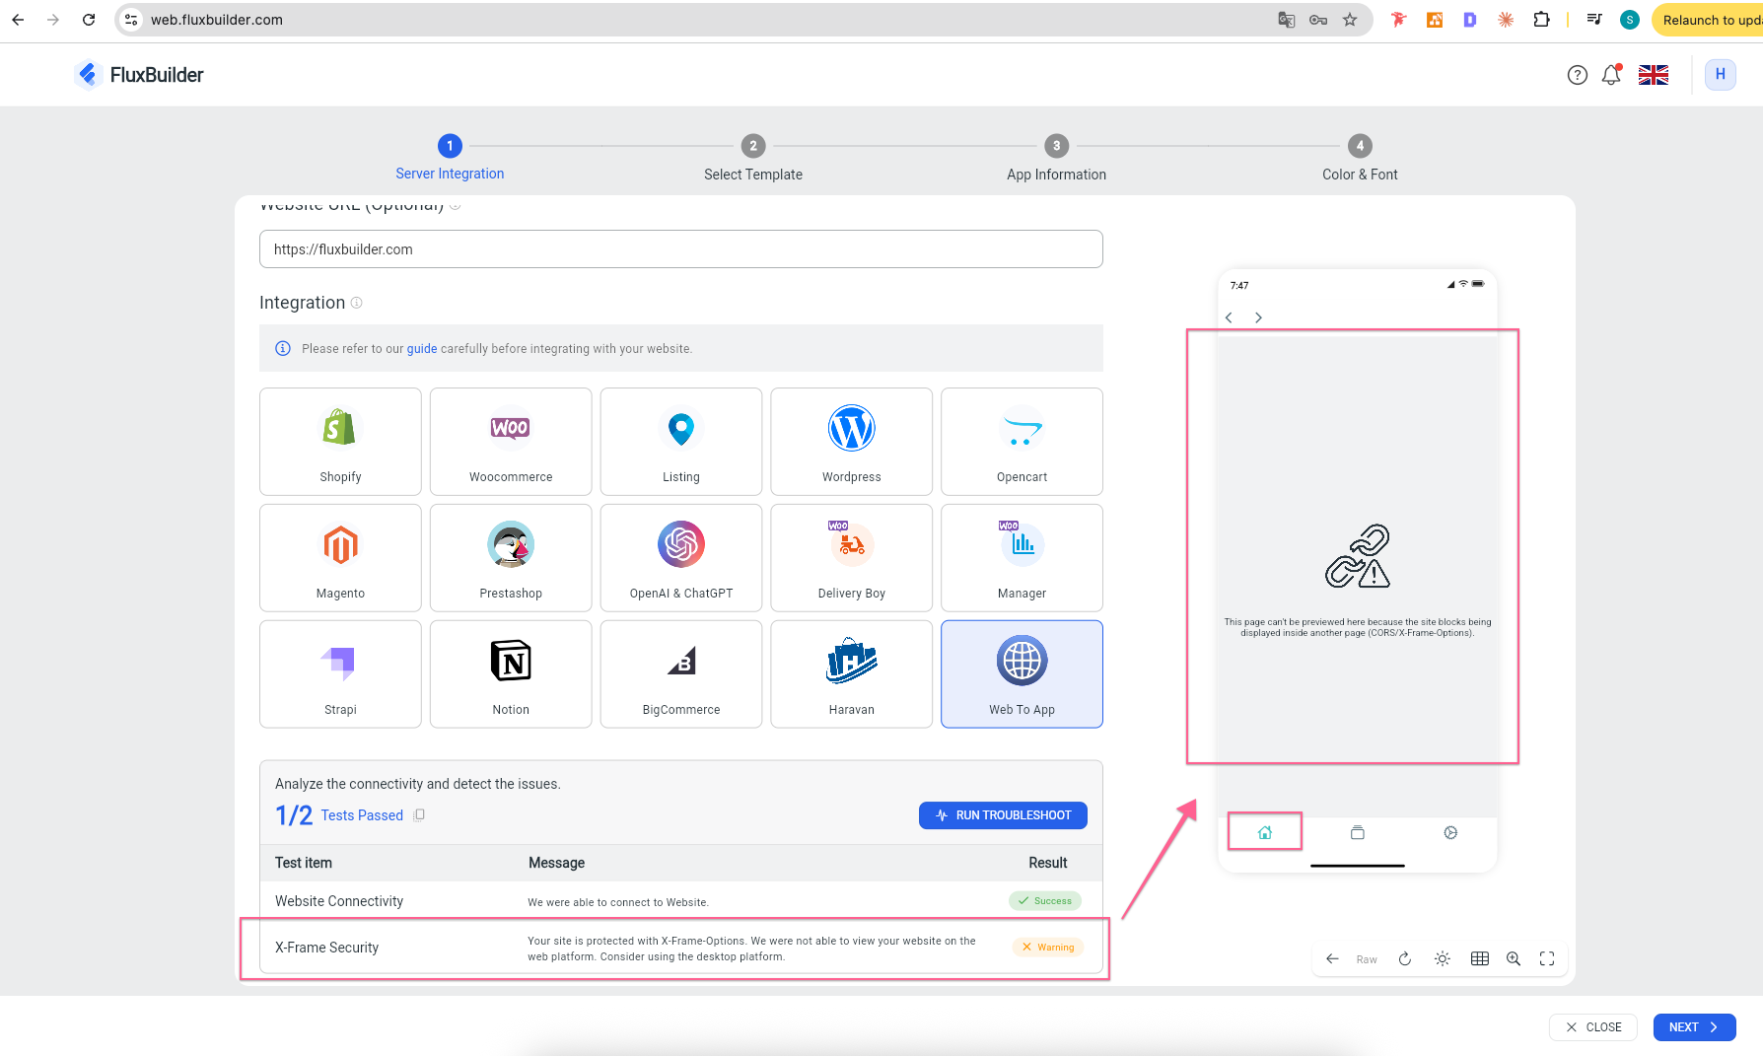Viewport: 1763px width, 1056px height.
Task: Jump to the Color & Font step
Action: click(1360, 158)
